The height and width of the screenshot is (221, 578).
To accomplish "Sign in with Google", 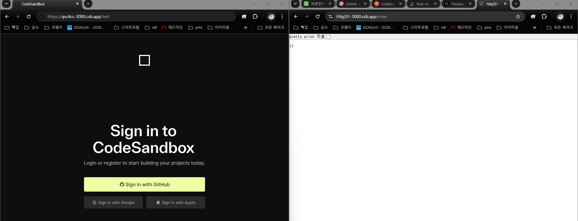I will click(113, 202).
